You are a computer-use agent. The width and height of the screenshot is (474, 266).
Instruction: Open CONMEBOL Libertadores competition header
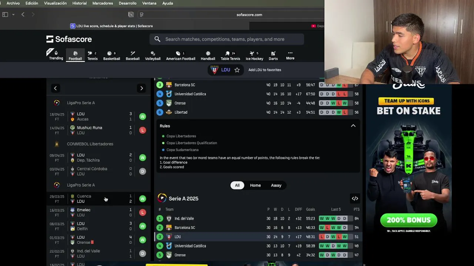coord(90,144)
